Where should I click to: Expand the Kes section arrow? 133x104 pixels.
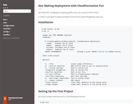(x=7, y=20)
